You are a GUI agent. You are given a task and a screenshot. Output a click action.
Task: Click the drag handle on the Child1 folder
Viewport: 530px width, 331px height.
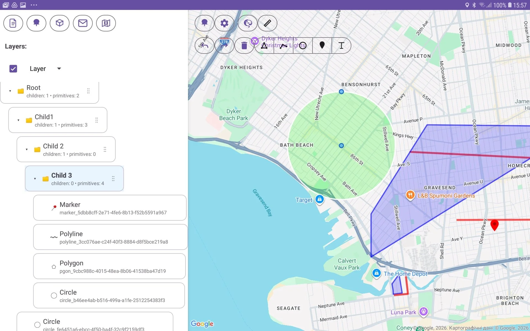(x=97, y=120)
